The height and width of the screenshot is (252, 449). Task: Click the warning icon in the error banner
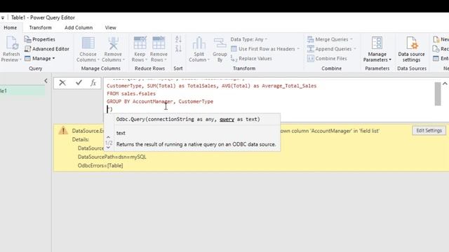click(x=63, y=131)
